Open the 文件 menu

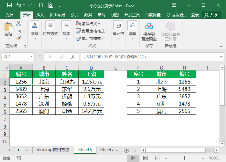[10, 15]
